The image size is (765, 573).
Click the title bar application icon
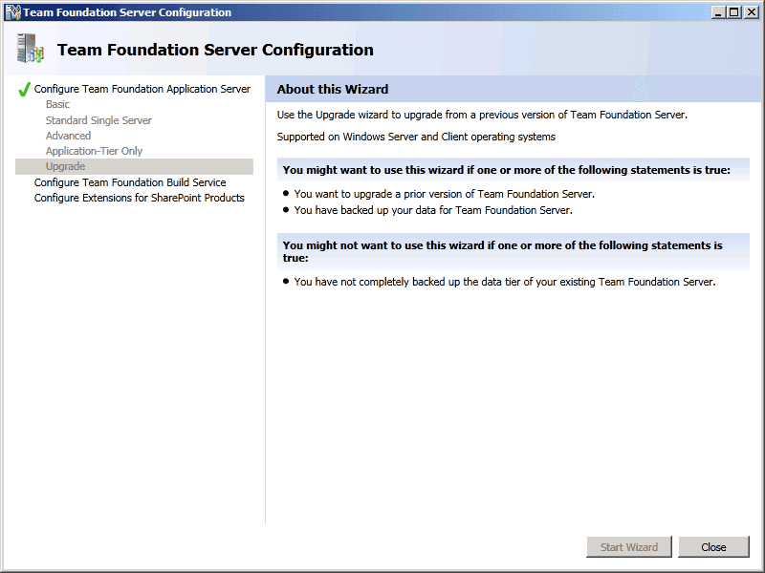[x=12, y=12]
